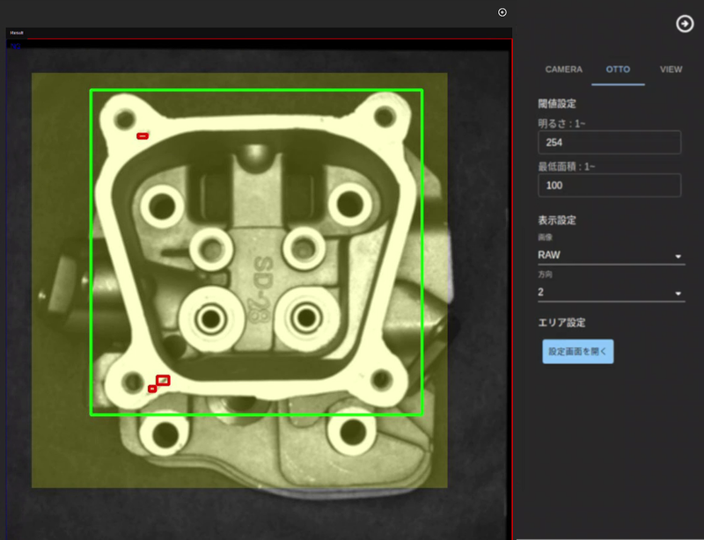
Task: Click the Result label above the image
Action: [17, 33]
